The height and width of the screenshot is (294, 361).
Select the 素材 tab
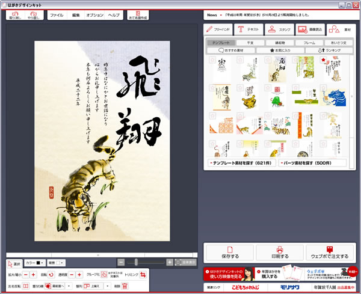coord(341,29)
